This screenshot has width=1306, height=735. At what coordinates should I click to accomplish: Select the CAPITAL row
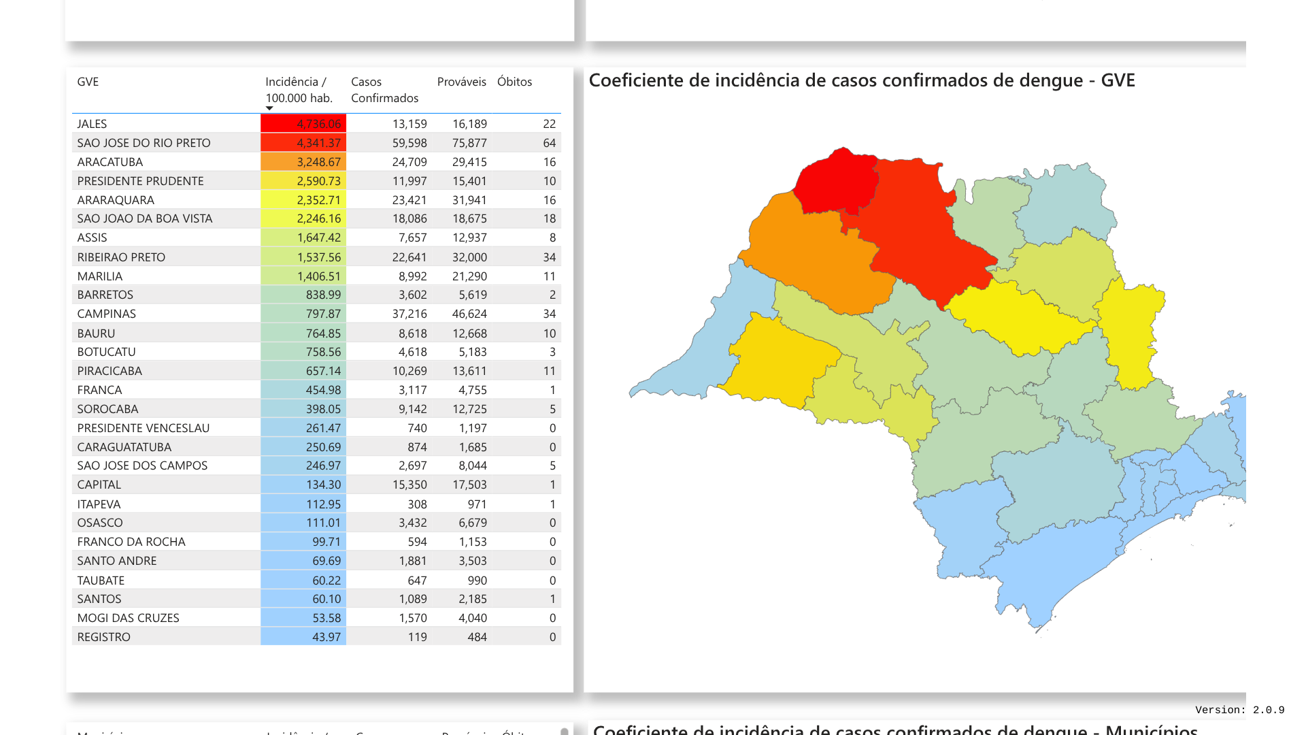point(99,485)
